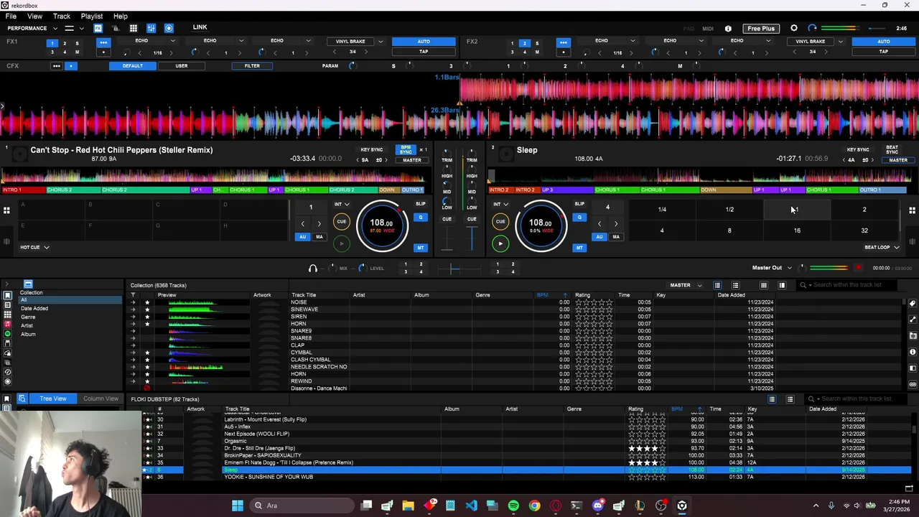Open the File menu
This screenshot has height=517, width=919.
11,16
